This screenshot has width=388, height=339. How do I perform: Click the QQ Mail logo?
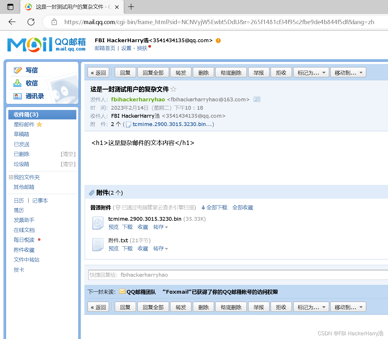46,44
